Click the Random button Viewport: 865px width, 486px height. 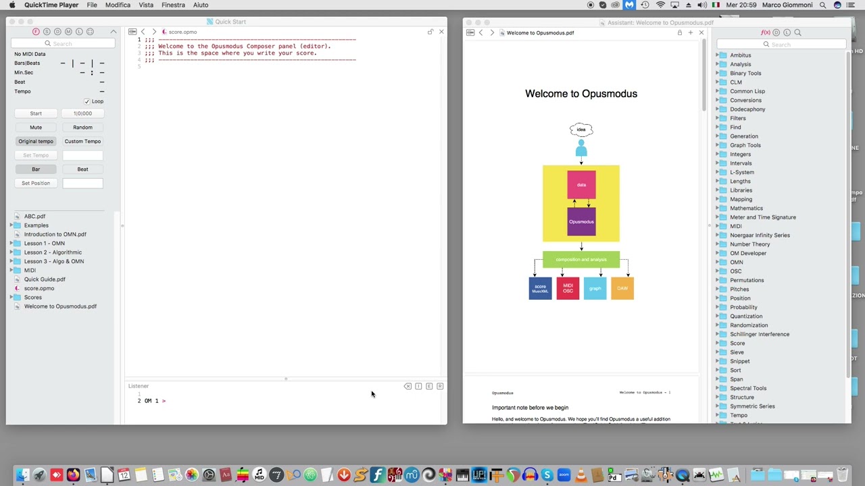tap(82, 128)
